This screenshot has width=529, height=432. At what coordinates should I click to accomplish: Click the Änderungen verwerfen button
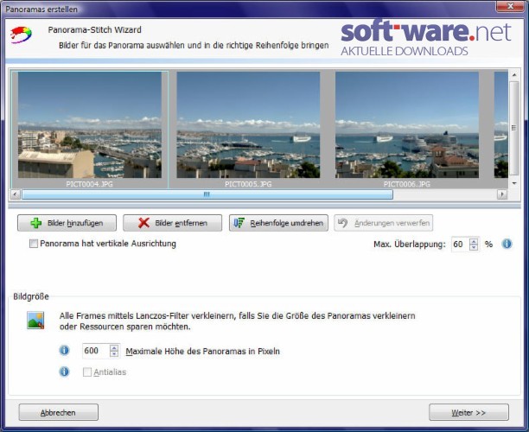pos(384,223)
